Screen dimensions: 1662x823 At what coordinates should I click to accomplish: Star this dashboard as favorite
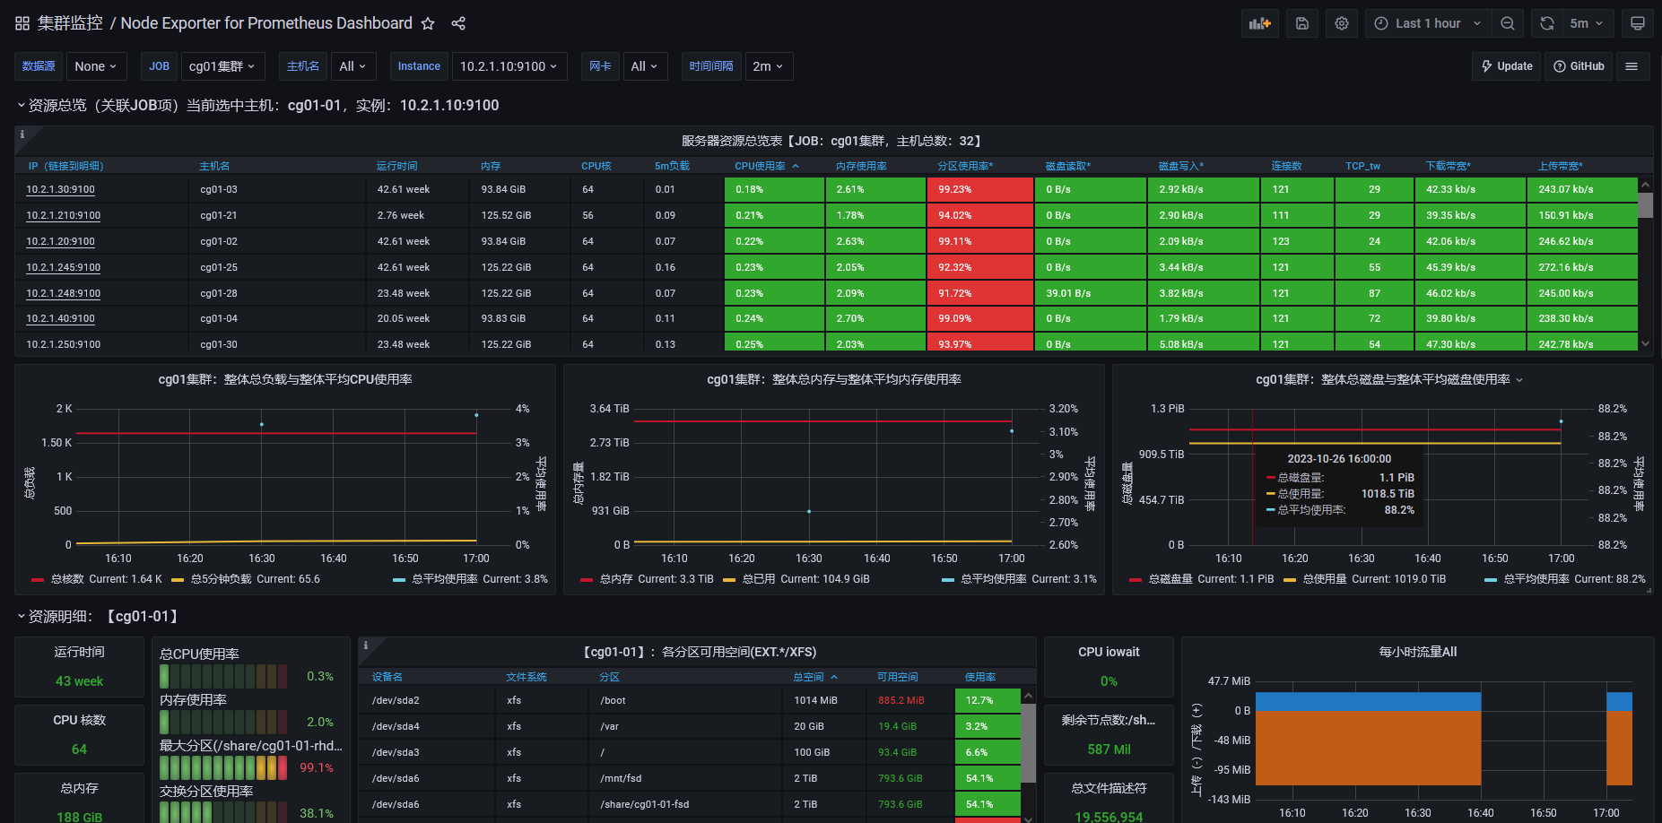pos(428,23)
